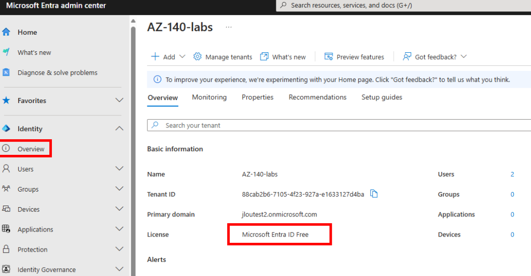Viewport: 531px width, 276px height.
Task: Click the AZ-140-labs name value
Action: tap(260, 174)
